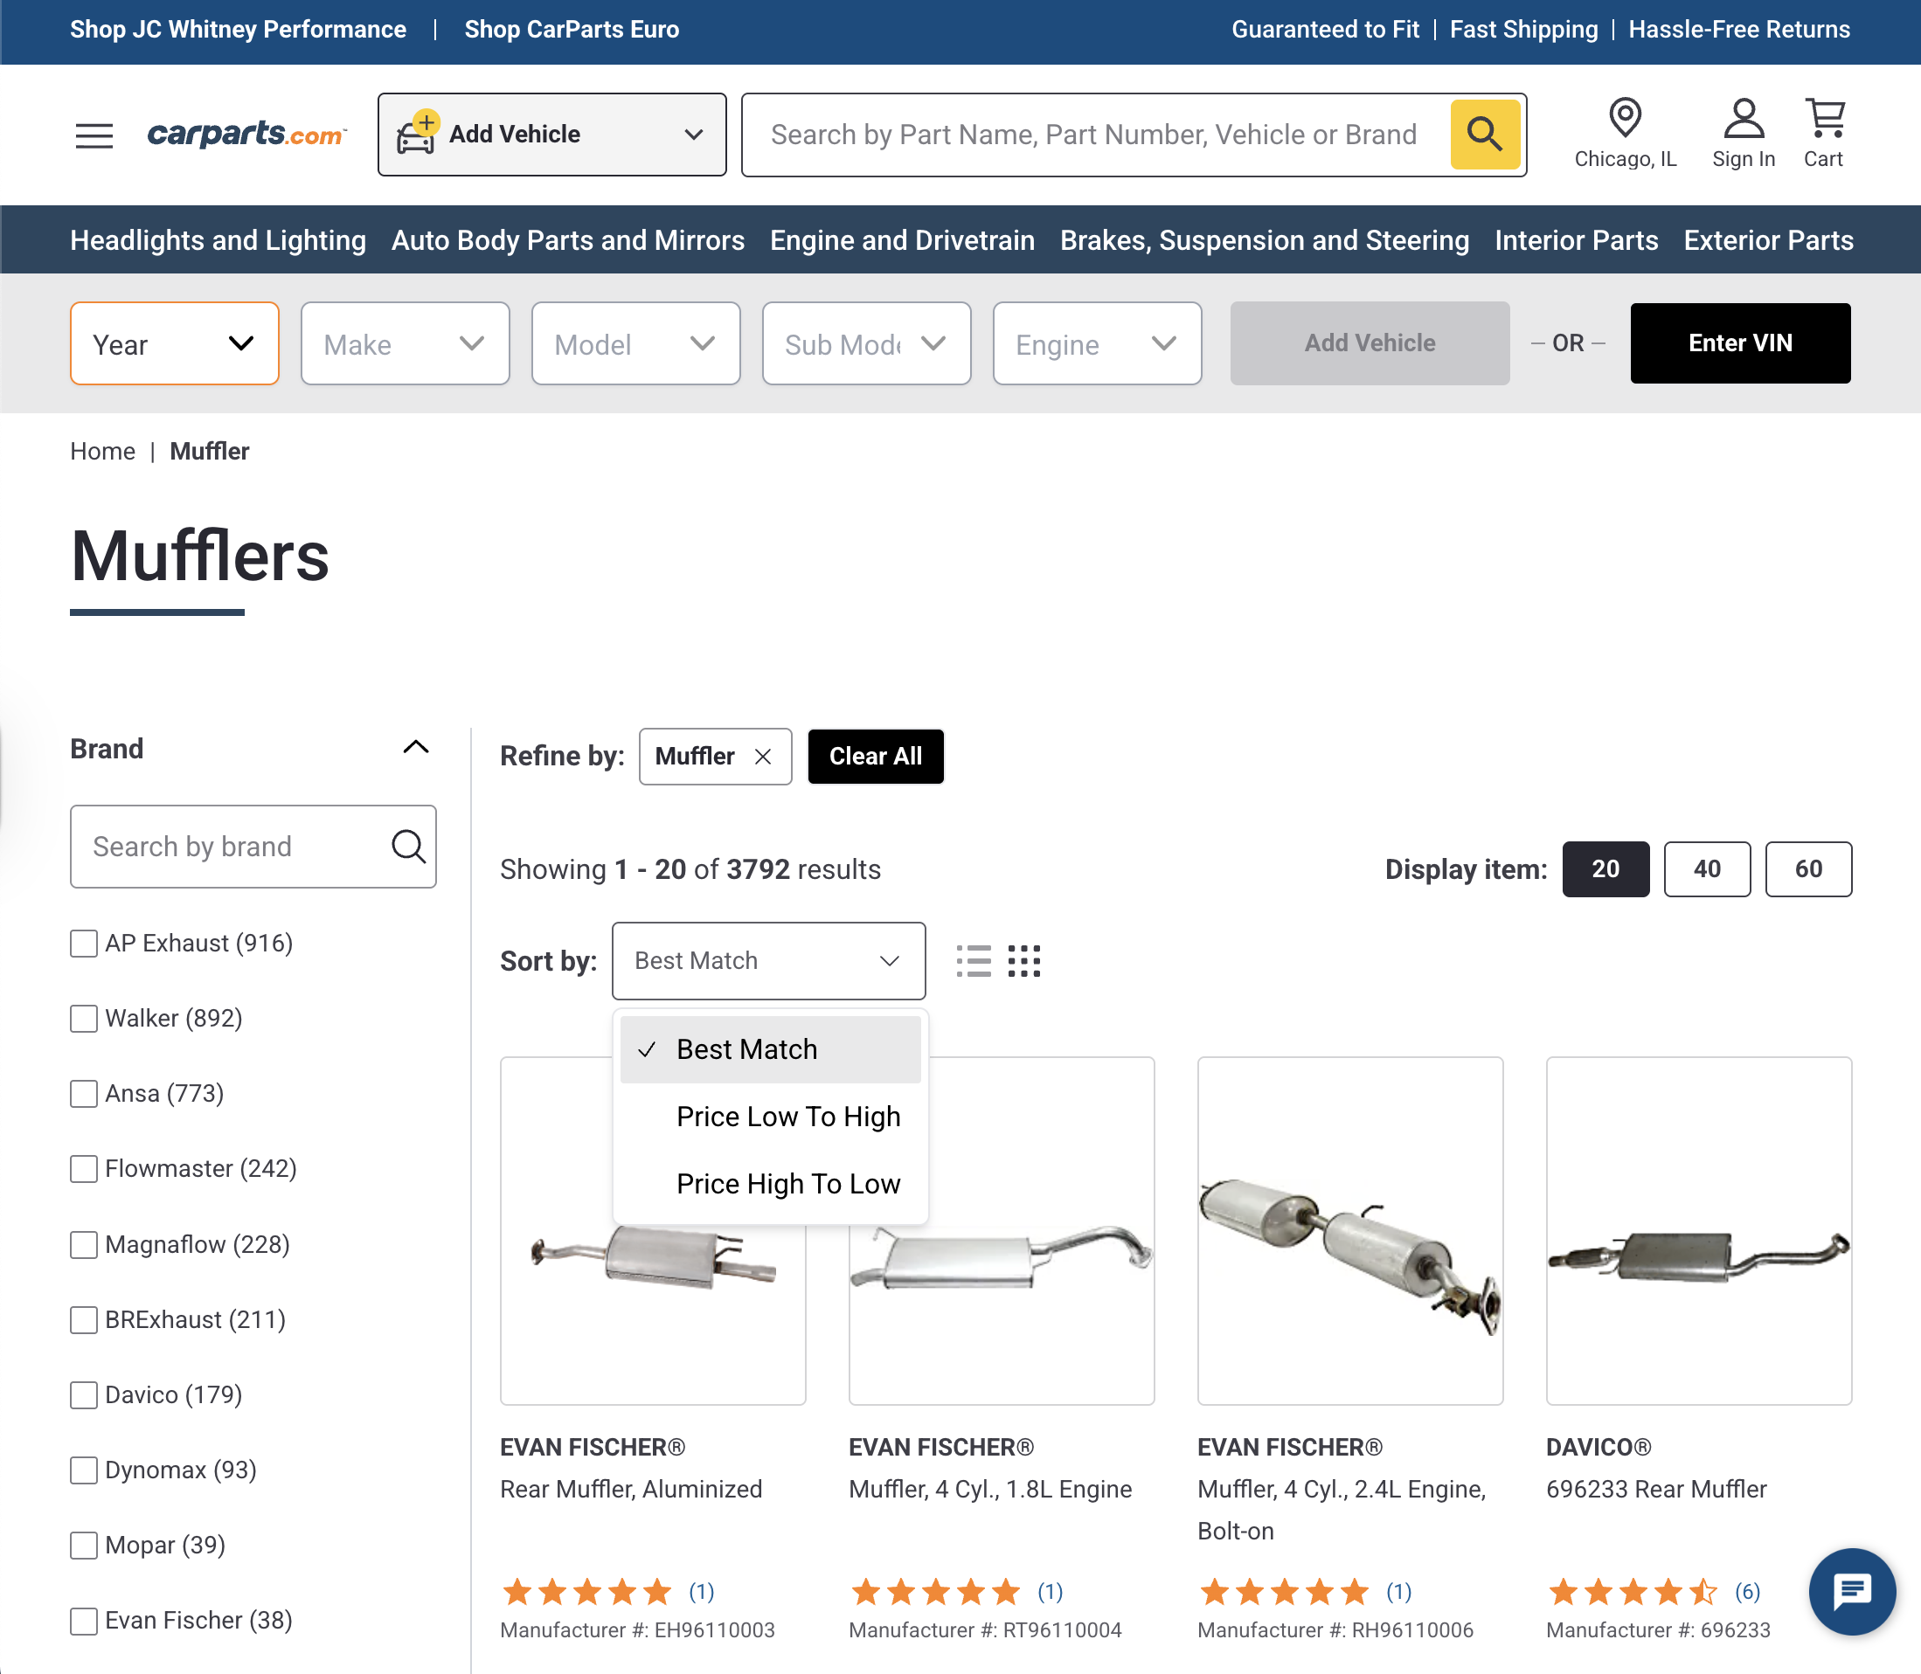Switch to list view layout

974,960
